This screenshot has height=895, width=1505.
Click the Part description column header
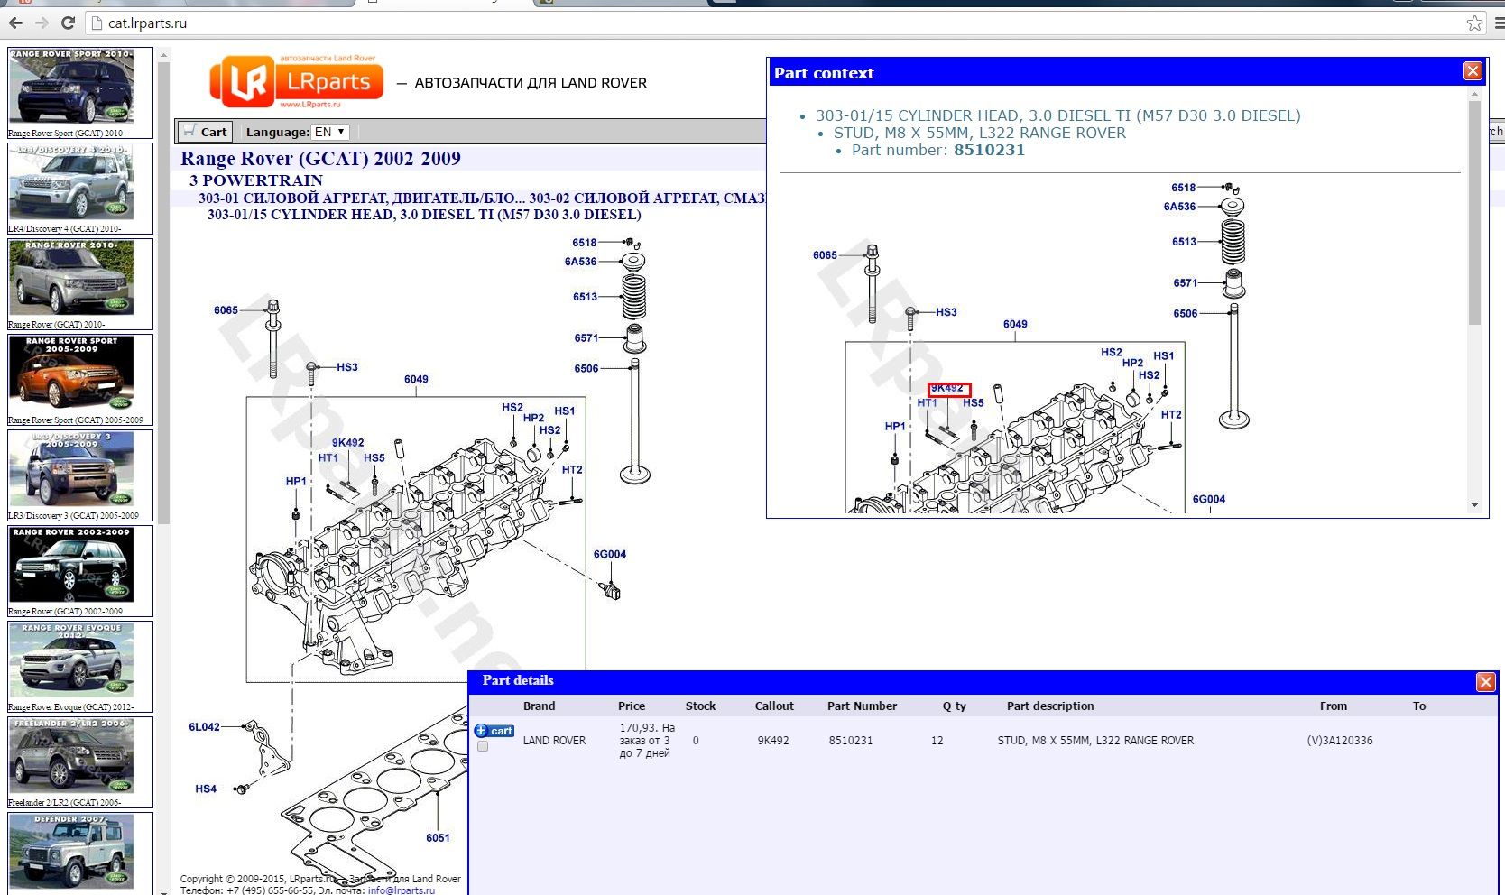click(1050, 706)
